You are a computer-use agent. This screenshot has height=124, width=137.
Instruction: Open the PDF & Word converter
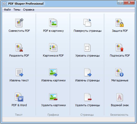[x=19, y=100]
